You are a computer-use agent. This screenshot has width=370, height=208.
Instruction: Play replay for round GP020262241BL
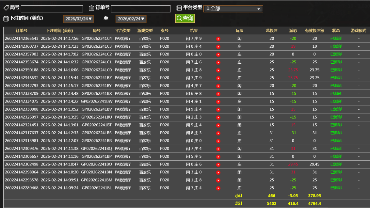coord(218,188)
